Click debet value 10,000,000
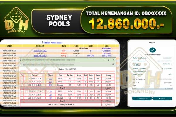Screen dimensions: 176x117 point(77,54)
